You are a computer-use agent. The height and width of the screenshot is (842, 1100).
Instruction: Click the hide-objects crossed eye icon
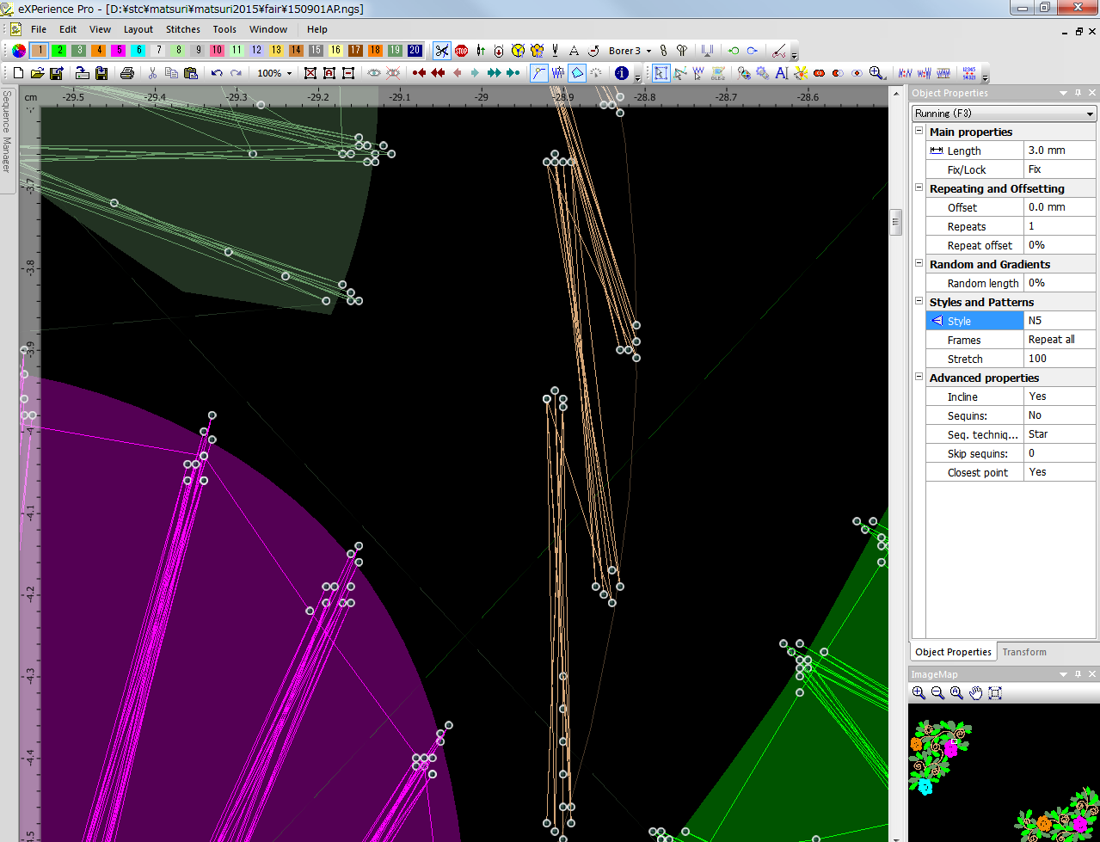tap(393, 73)
